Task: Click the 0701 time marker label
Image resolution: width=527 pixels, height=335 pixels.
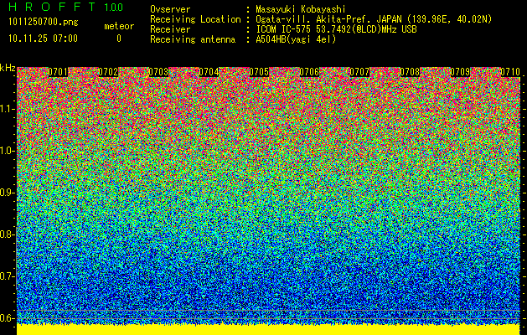Action: tap(58, 72)
